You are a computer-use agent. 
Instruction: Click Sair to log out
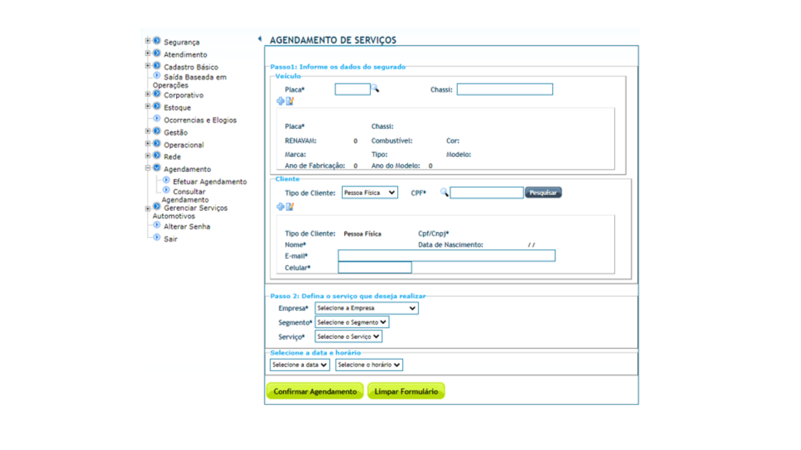click(170, 239)
